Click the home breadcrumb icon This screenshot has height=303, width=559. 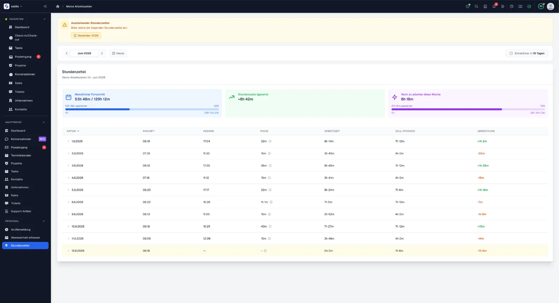point(58,6)
